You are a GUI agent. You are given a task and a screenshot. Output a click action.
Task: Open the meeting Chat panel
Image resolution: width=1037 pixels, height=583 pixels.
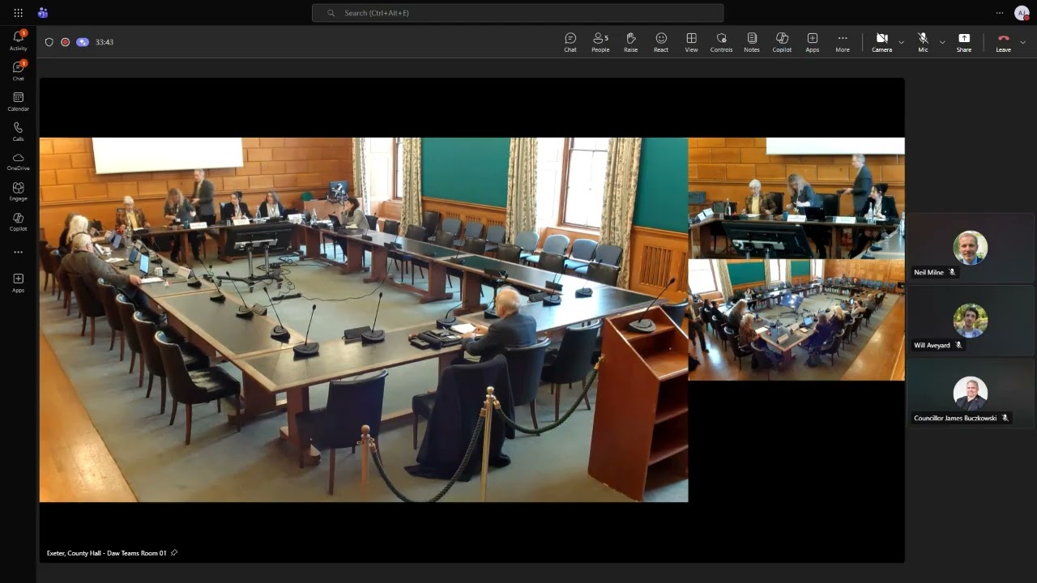pyautogui.click(x=570, y=42)
